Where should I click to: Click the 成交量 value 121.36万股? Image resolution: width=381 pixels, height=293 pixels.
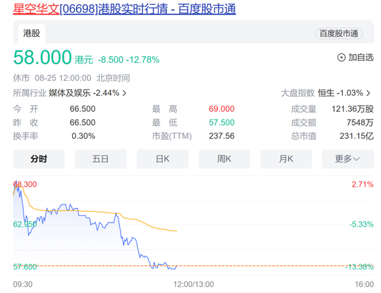coord(353,108)
